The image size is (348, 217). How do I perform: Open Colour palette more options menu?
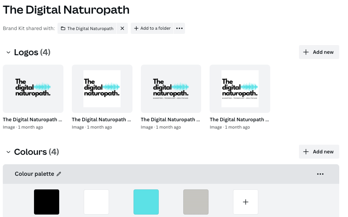pos(320,174)
